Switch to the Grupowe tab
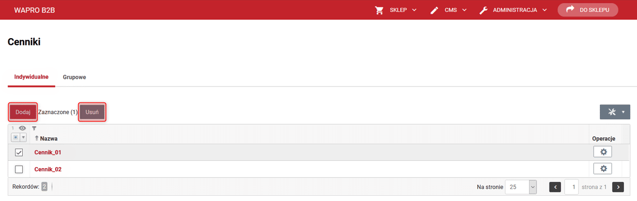Image resolution: width=637 pixels, height=201 pixels. click(74, 77)
